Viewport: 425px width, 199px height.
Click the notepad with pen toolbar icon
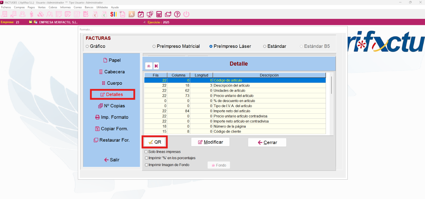click(x=68, y=14)
